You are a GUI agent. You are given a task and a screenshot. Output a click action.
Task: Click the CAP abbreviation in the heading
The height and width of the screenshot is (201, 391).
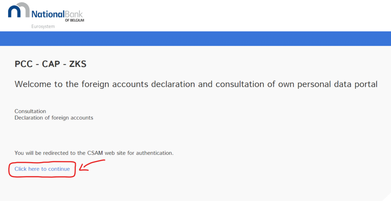[x=51, y=64]
